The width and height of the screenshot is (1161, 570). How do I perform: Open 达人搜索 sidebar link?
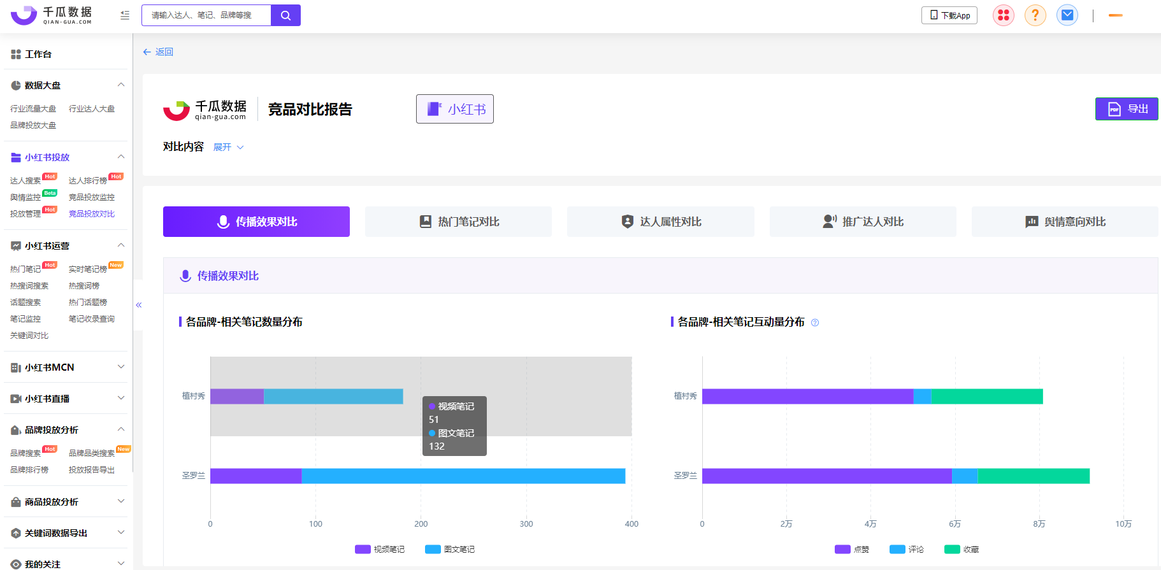click(25, 181)
